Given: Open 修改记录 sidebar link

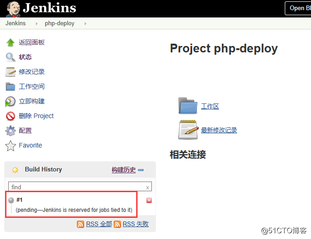Looking at the screenshot, I should (x=32, y=72).
